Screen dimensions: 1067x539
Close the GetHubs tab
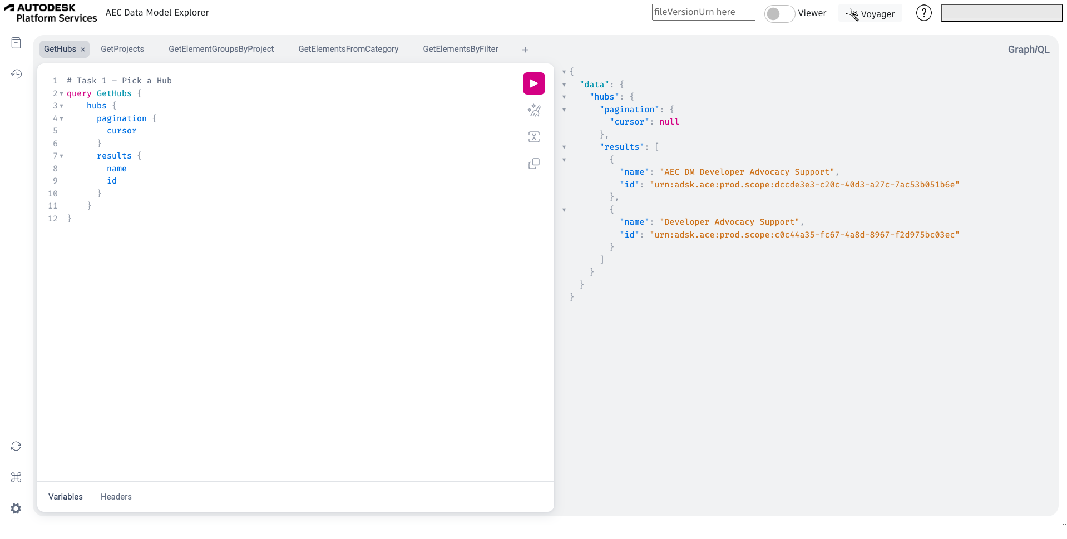pos(83,50)
